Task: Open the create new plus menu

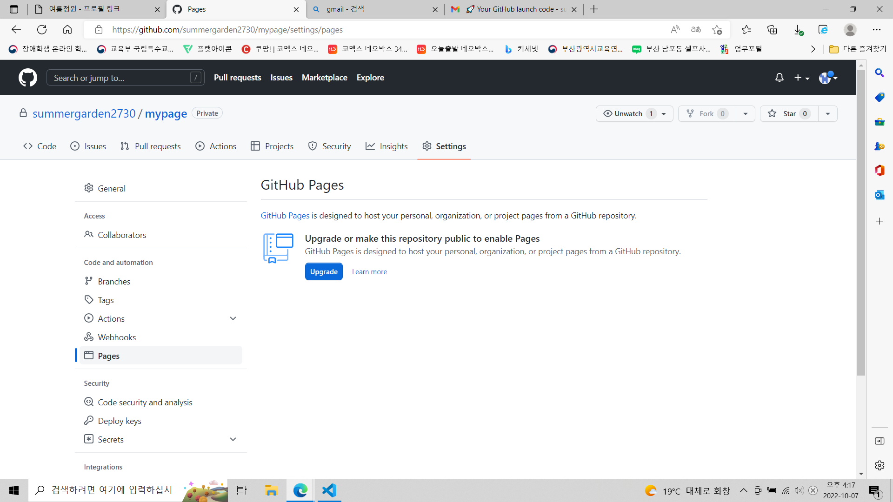Action: click(802, 78)
